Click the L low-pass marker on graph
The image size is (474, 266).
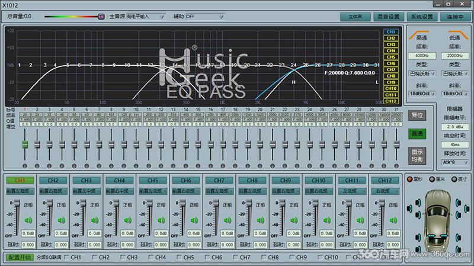click(x=377, y=82)
